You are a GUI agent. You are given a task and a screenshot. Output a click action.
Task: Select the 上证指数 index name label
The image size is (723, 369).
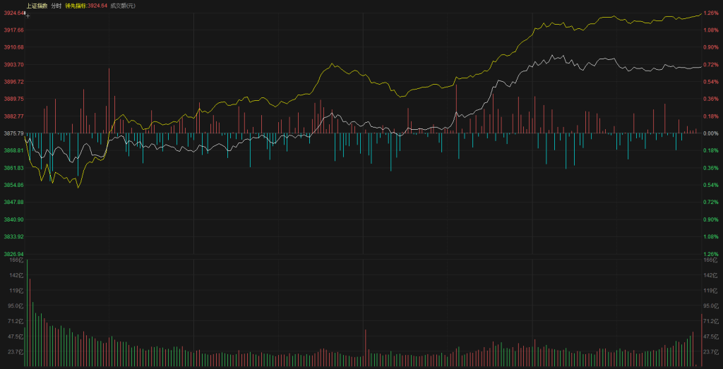(37, 6)
